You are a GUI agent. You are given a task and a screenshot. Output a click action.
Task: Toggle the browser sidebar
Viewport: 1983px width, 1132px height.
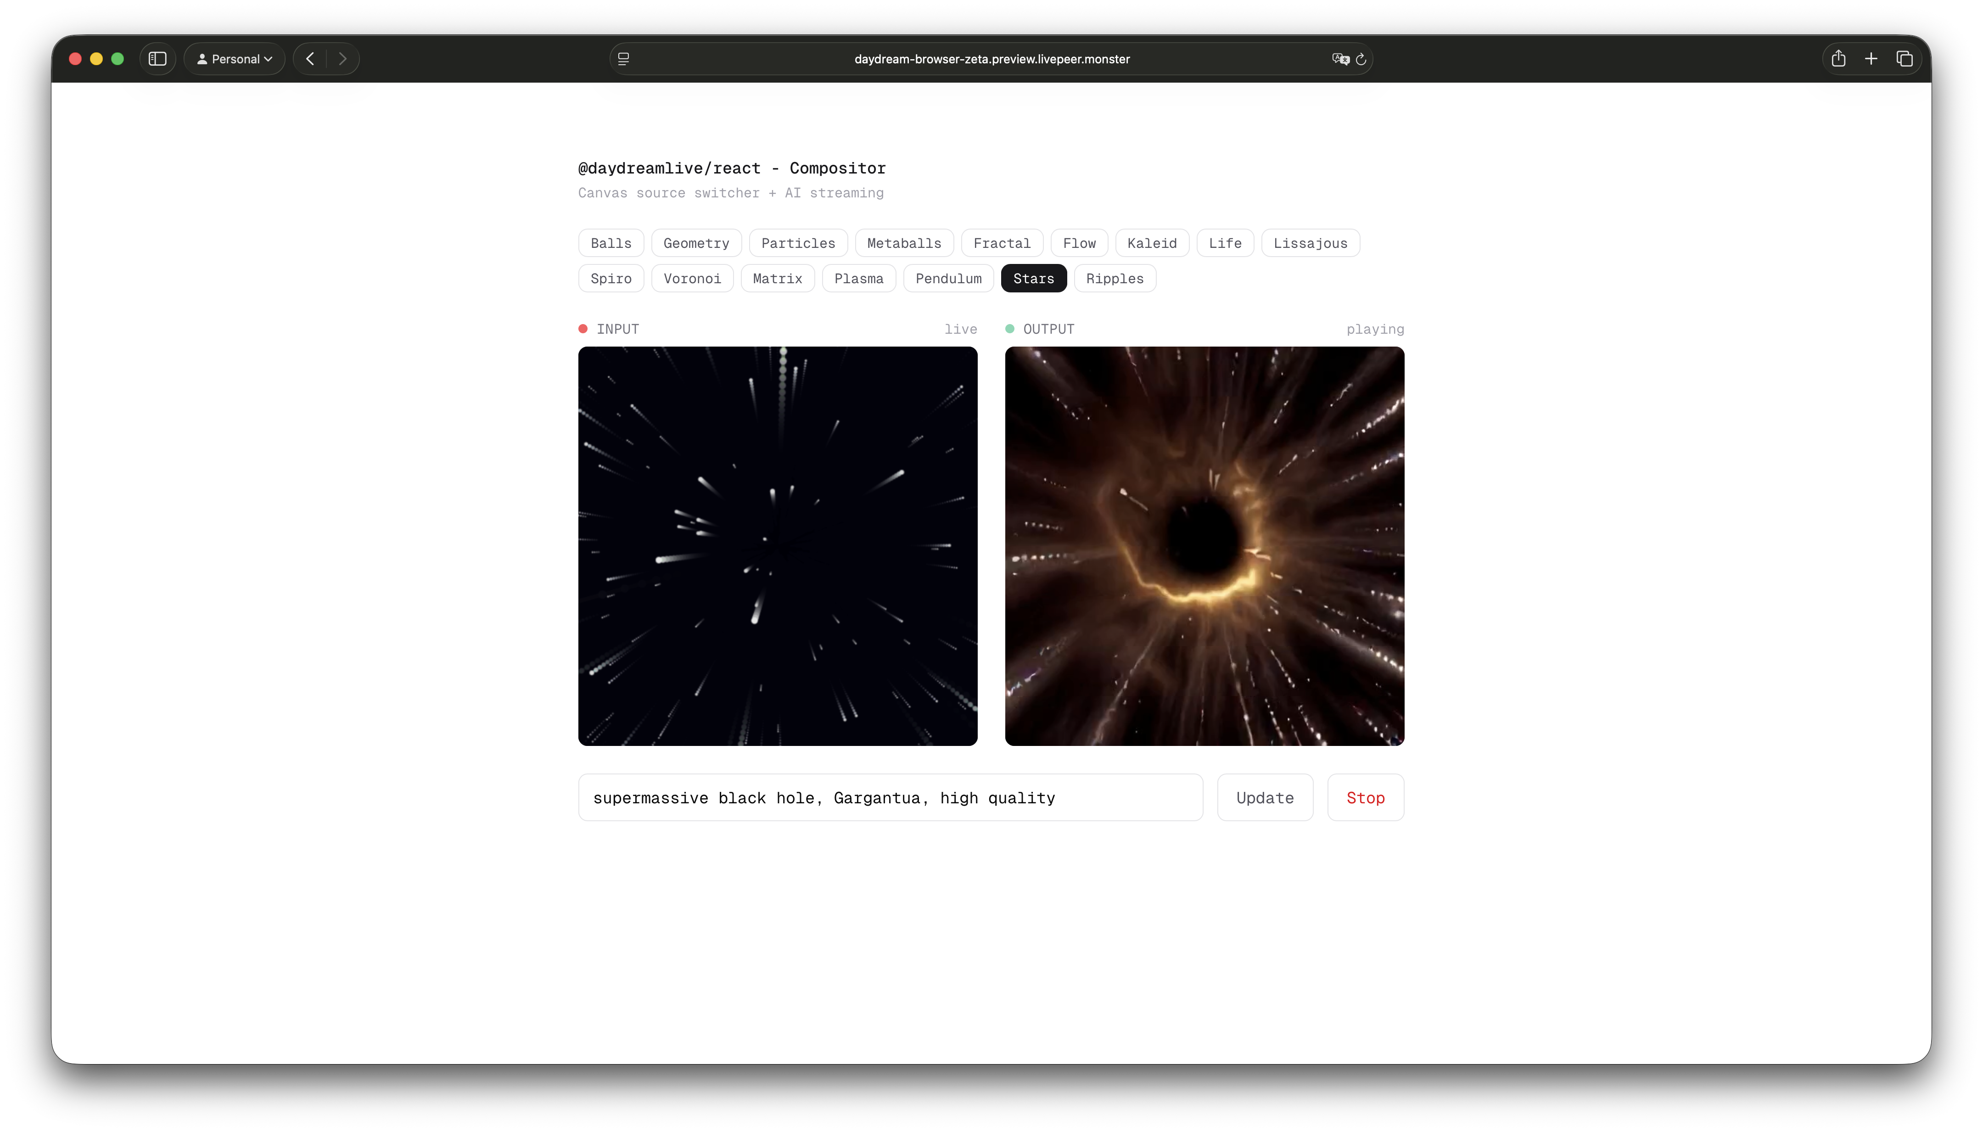tap(157, 58)
